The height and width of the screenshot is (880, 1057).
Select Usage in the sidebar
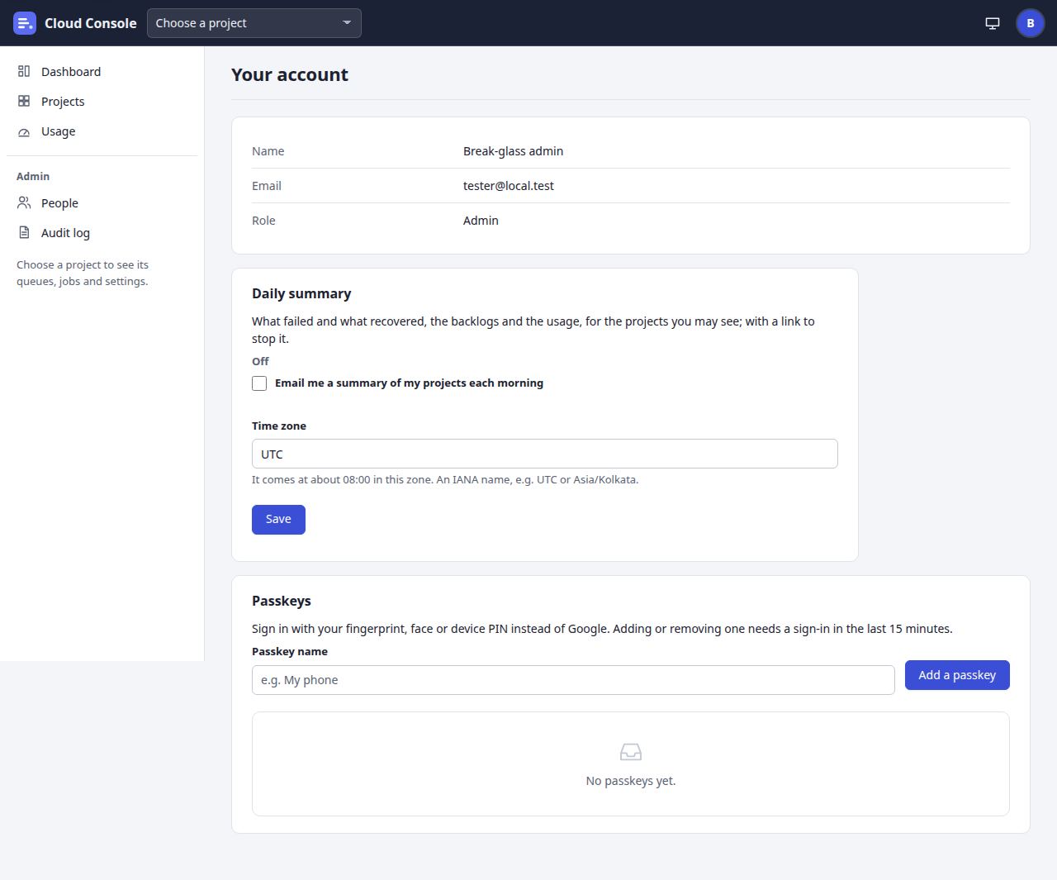(x=102, y=131)
